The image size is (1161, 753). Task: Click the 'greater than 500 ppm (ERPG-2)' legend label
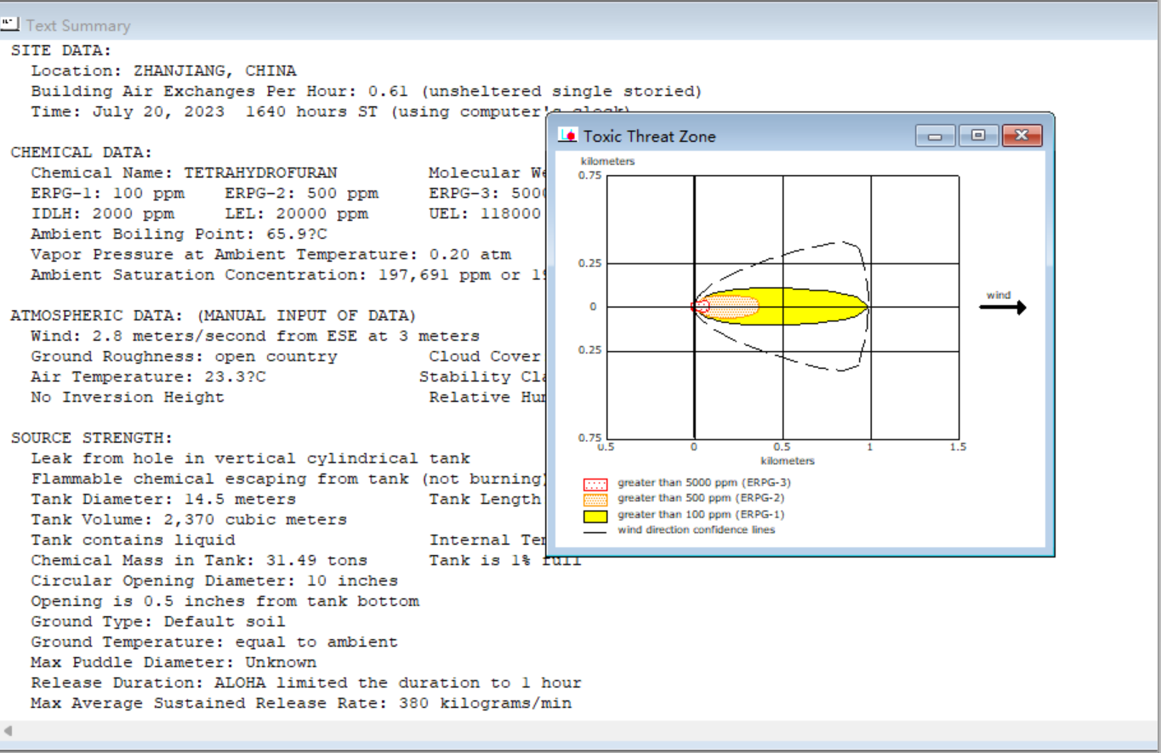click(x=702, y=498)
